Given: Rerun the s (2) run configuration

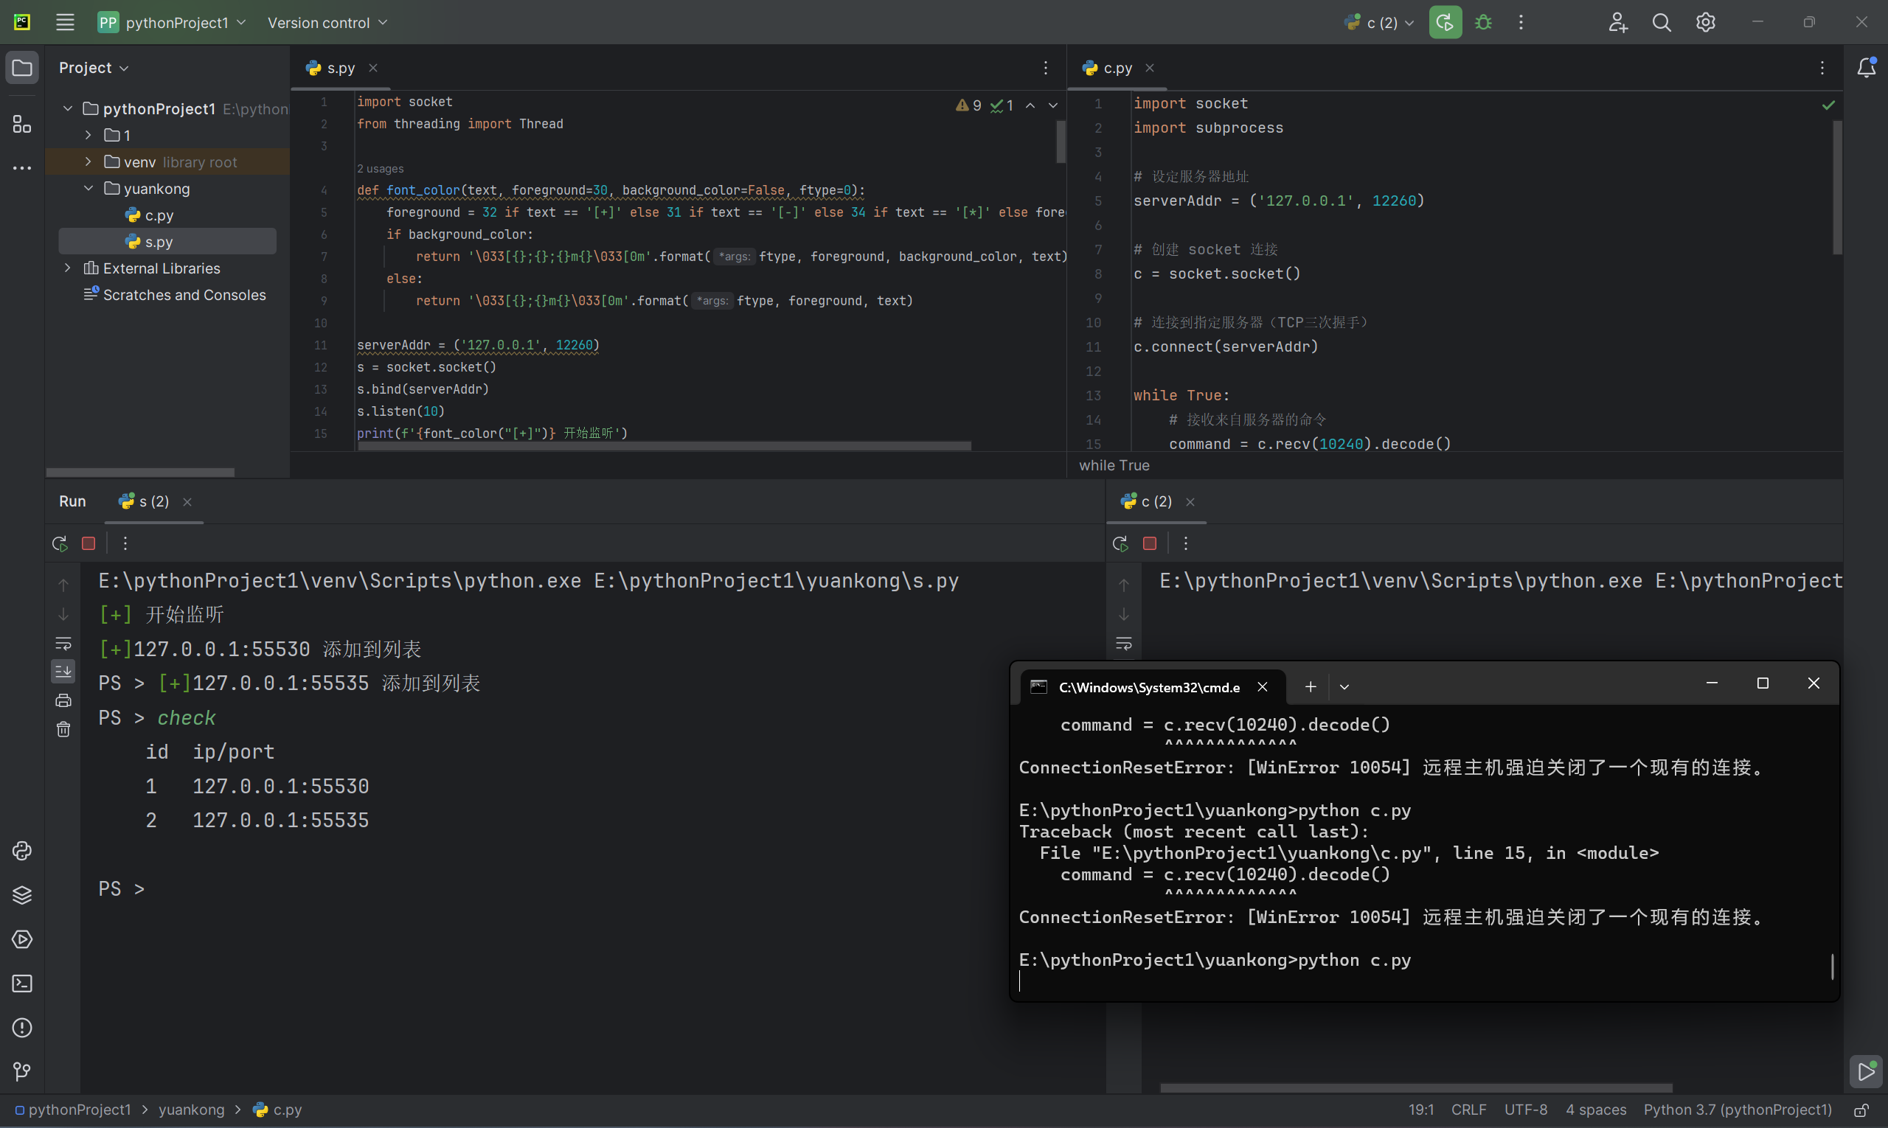Looking at the screenshot, I should 59,543.
